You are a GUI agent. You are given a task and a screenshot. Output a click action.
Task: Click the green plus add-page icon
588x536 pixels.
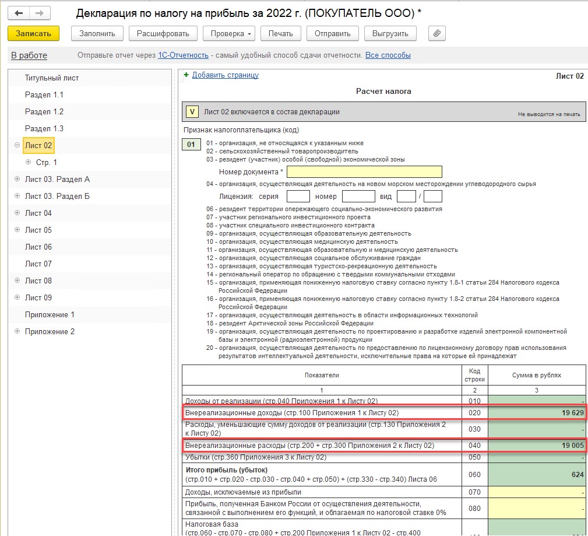coord(186,75)
